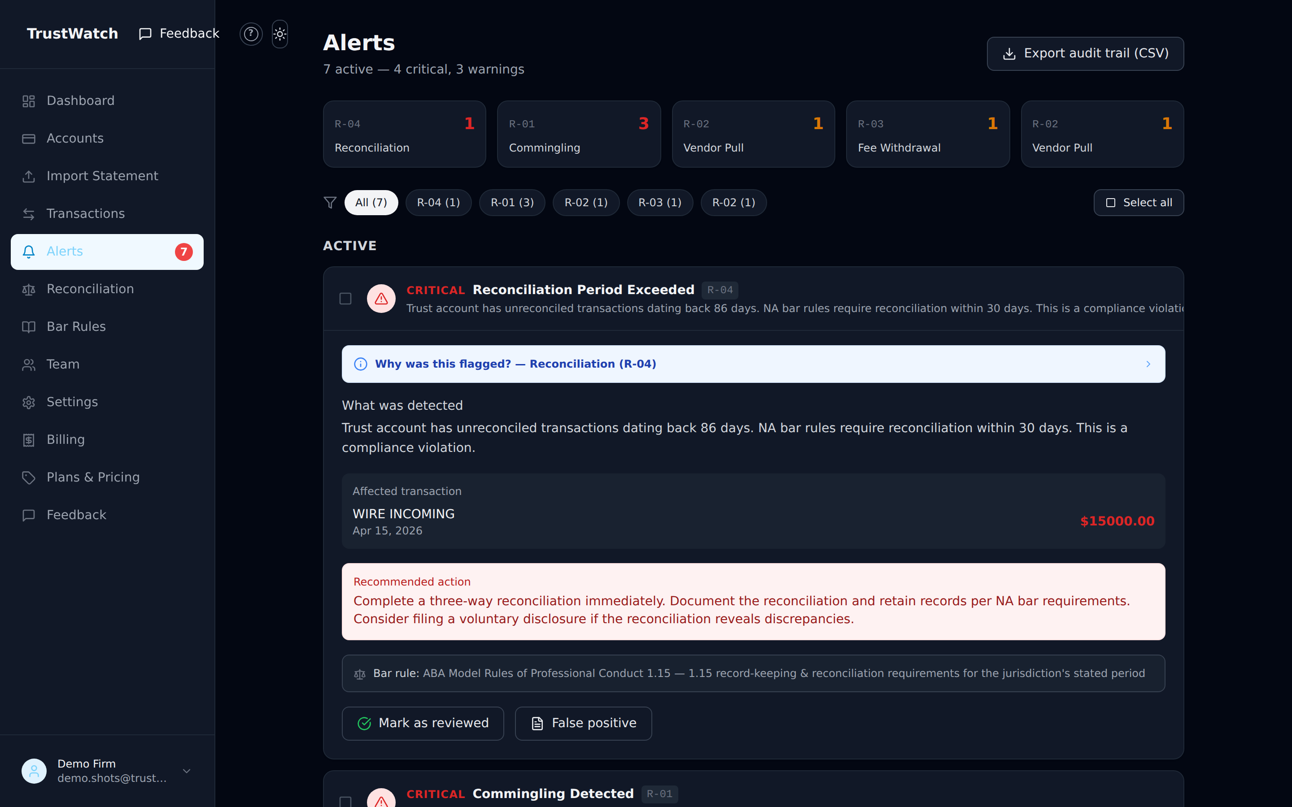Open the help question-mark icon
Image resolution: width=1292 pixels, height=807 pixels.
(x=251, y=34)
